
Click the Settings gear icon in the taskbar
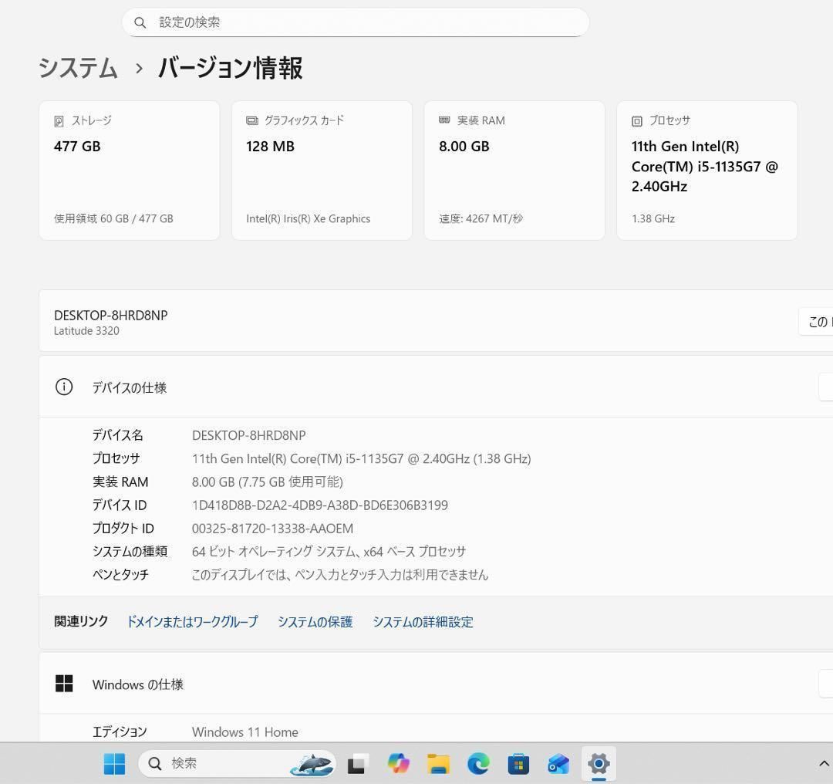(x=599, y=764)
